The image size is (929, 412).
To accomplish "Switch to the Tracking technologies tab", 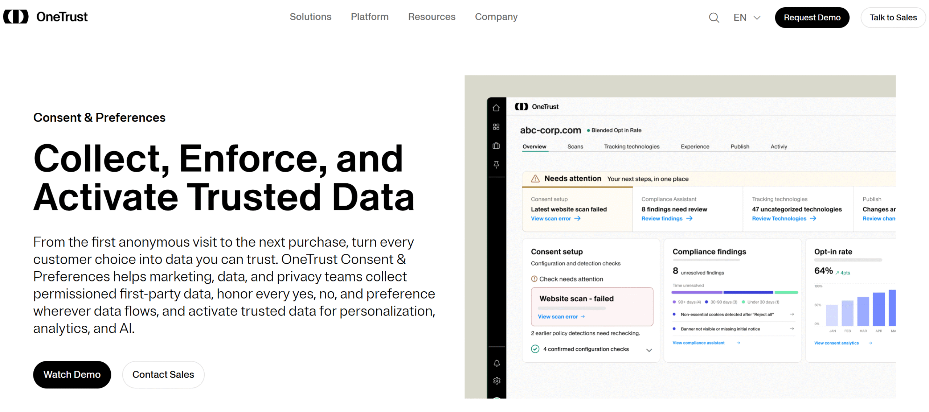I will [631, 147].
